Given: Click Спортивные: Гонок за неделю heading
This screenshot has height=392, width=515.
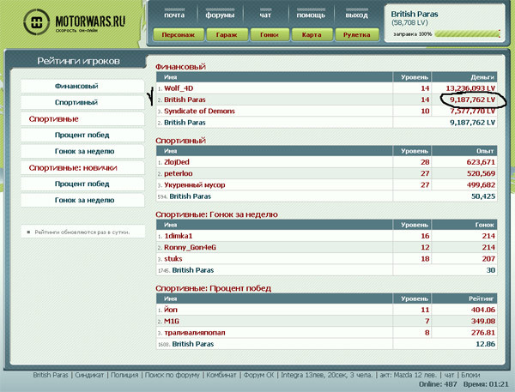Looking at the screenshot, I should [x=216, y=214].
